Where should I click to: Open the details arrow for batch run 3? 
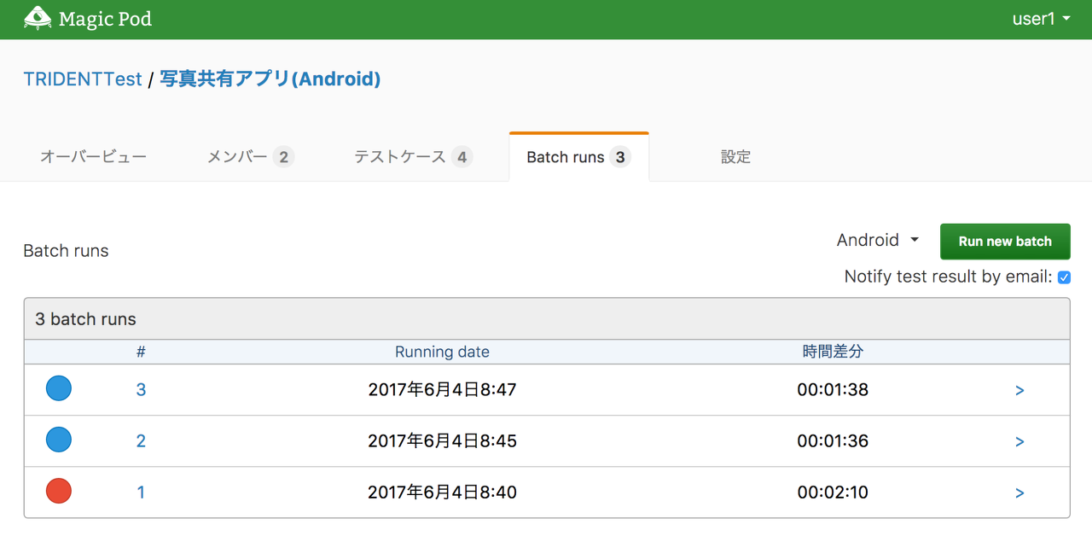click(x=1019, y=390)
